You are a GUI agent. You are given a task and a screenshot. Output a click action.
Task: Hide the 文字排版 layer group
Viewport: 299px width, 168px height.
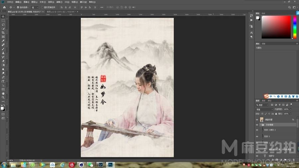coord(257,125)
